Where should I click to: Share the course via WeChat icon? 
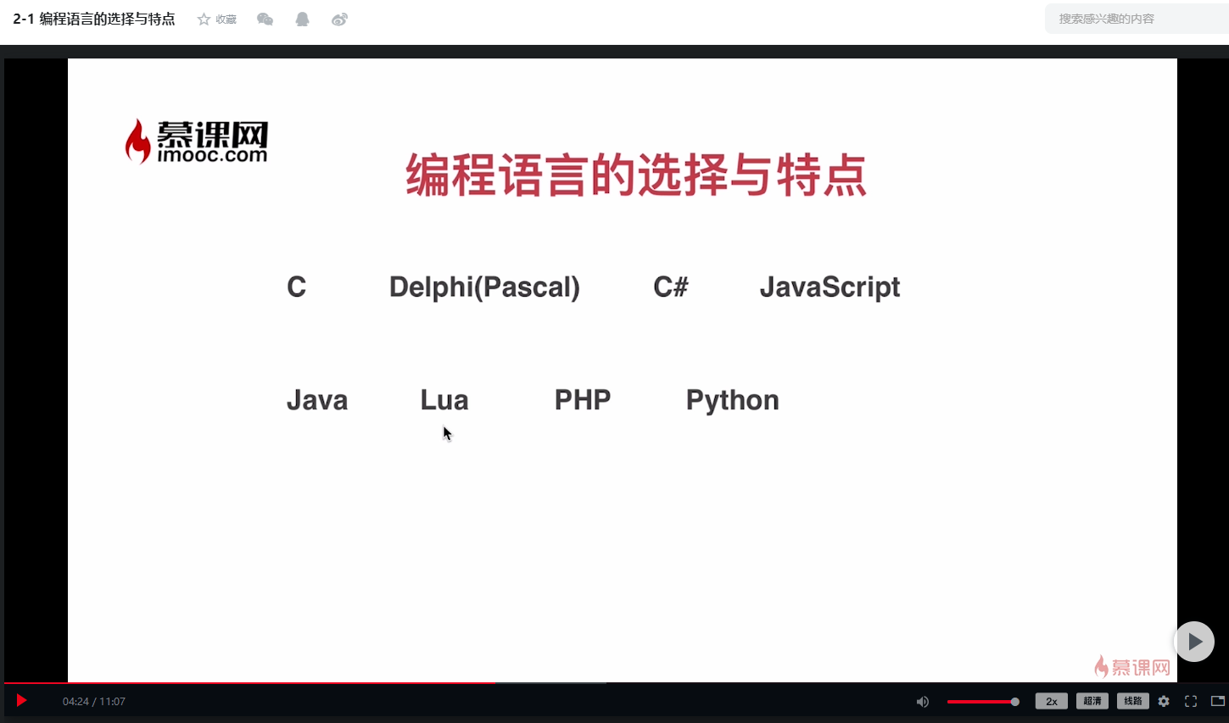pos(265,19)
